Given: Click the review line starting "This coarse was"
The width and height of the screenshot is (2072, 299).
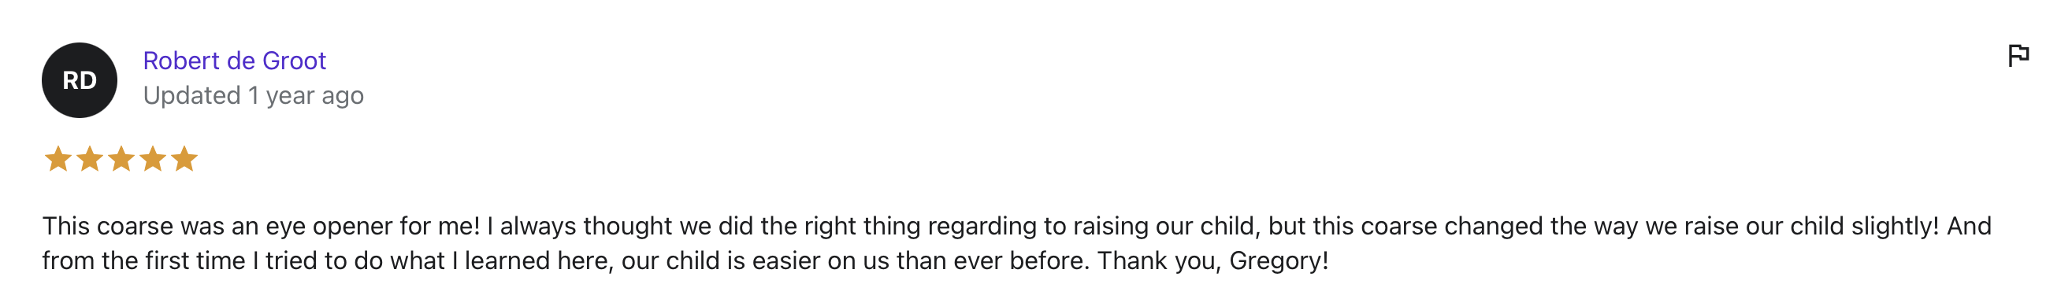Looking at the screenshot, I should click(x=1016, y=227).
